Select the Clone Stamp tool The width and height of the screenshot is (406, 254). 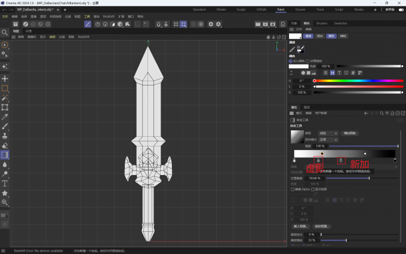click(x=5, y=136)
